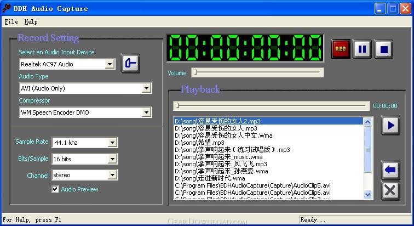Click the BDH Audio Capture title icon
This screenshot has height=226, width=414.
click(7, 8)
